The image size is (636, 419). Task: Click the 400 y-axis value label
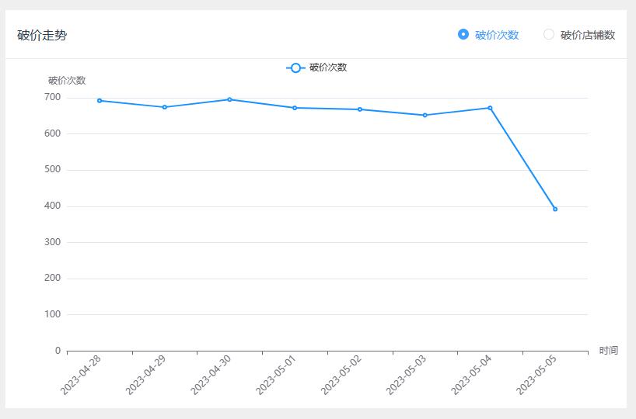click(52, 206)
